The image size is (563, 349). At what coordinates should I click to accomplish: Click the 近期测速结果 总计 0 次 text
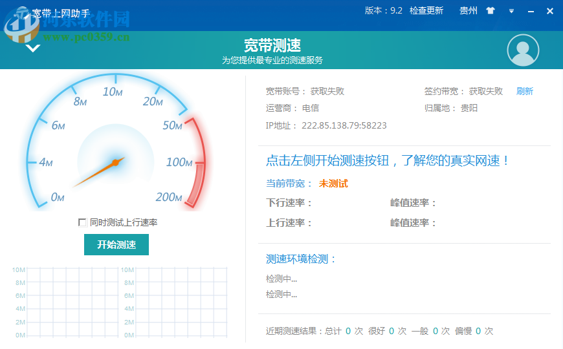[x=315, y=331]
